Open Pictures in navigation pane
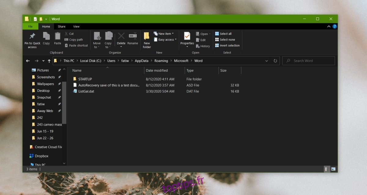 point(43,70)
